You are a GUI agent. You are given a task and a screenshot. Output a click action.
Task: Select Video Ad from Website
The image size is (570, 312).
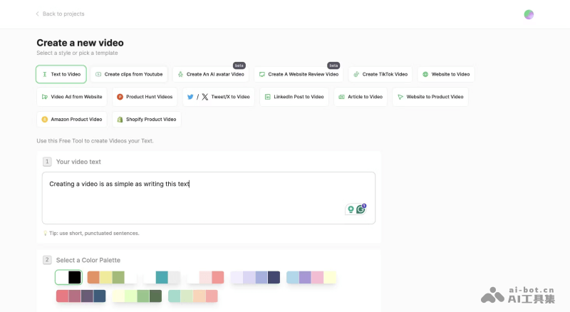pos(71,97)
